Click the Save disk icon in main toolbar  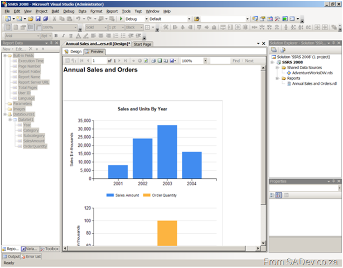coord(38,19)
